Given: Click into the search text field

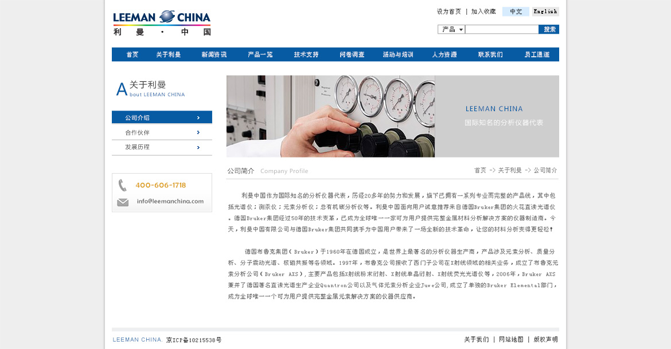Looking at the screenshot, I should point(502,29).
